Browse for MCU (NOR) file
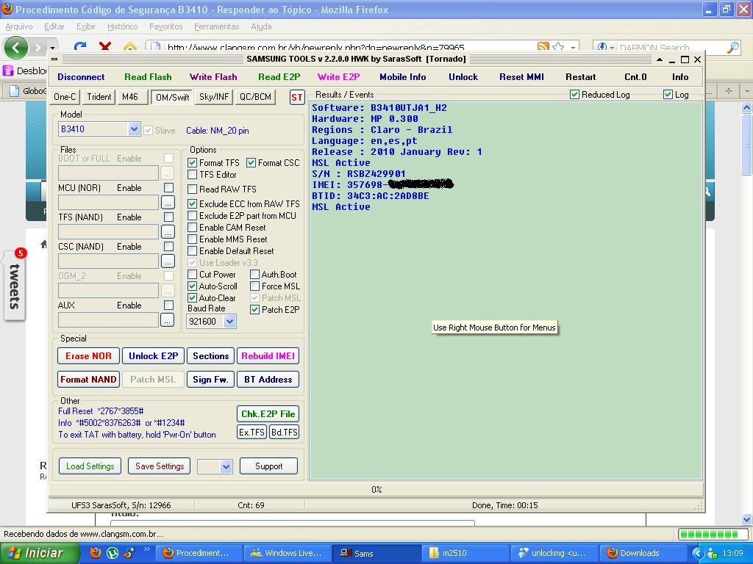753x564 pixels. click(x=167, y=203)
